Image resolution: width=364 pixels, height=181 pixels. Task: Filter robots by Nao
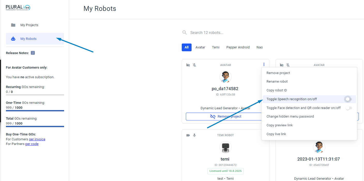tap(260, 47)
